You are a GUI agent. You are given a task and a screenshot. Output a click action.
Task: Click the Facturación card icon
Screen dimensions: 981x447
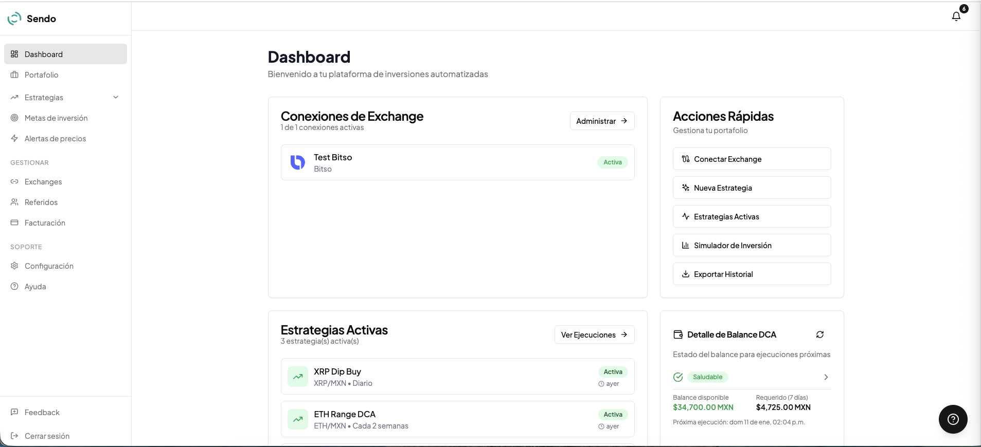pyautogui.click(x=14, y=222)
